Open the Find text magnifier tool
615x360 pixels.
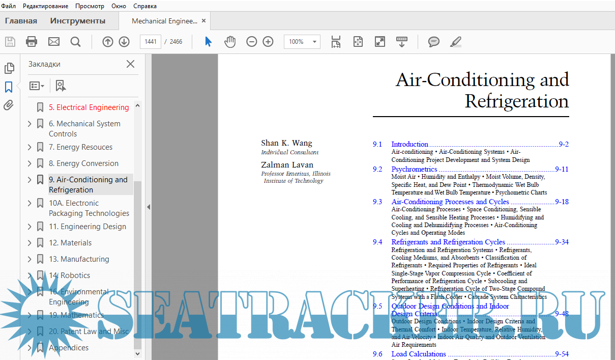pyautogui.click(x=75, y=42)
